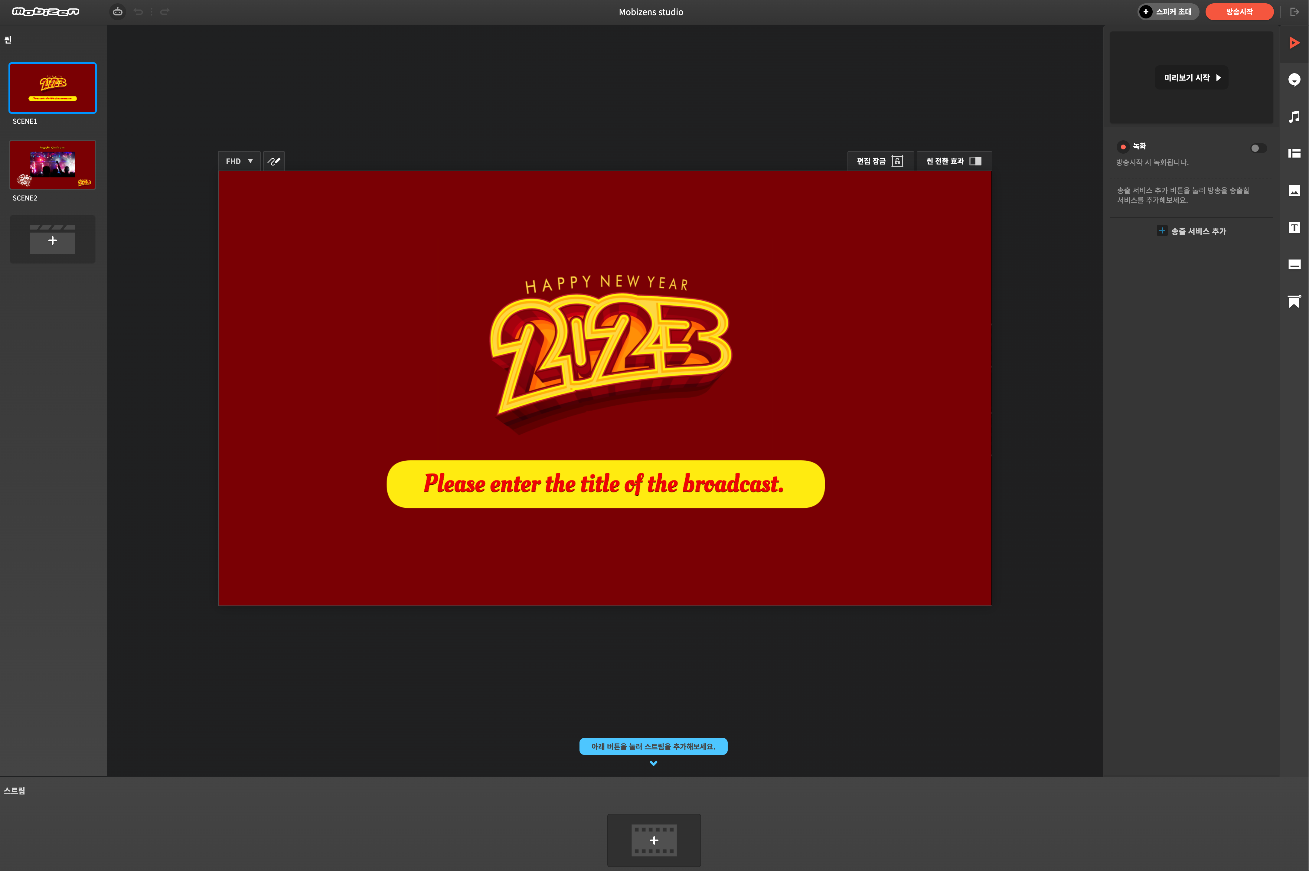Open the banner bookmark panel icon

tap(1294, 301)
